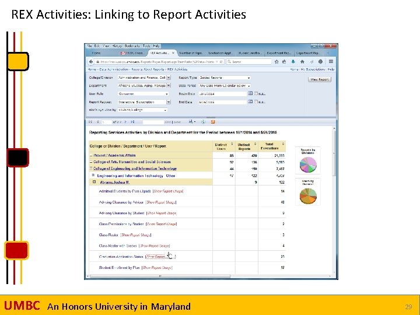Open the Tools menu

(x=146, y=46)
